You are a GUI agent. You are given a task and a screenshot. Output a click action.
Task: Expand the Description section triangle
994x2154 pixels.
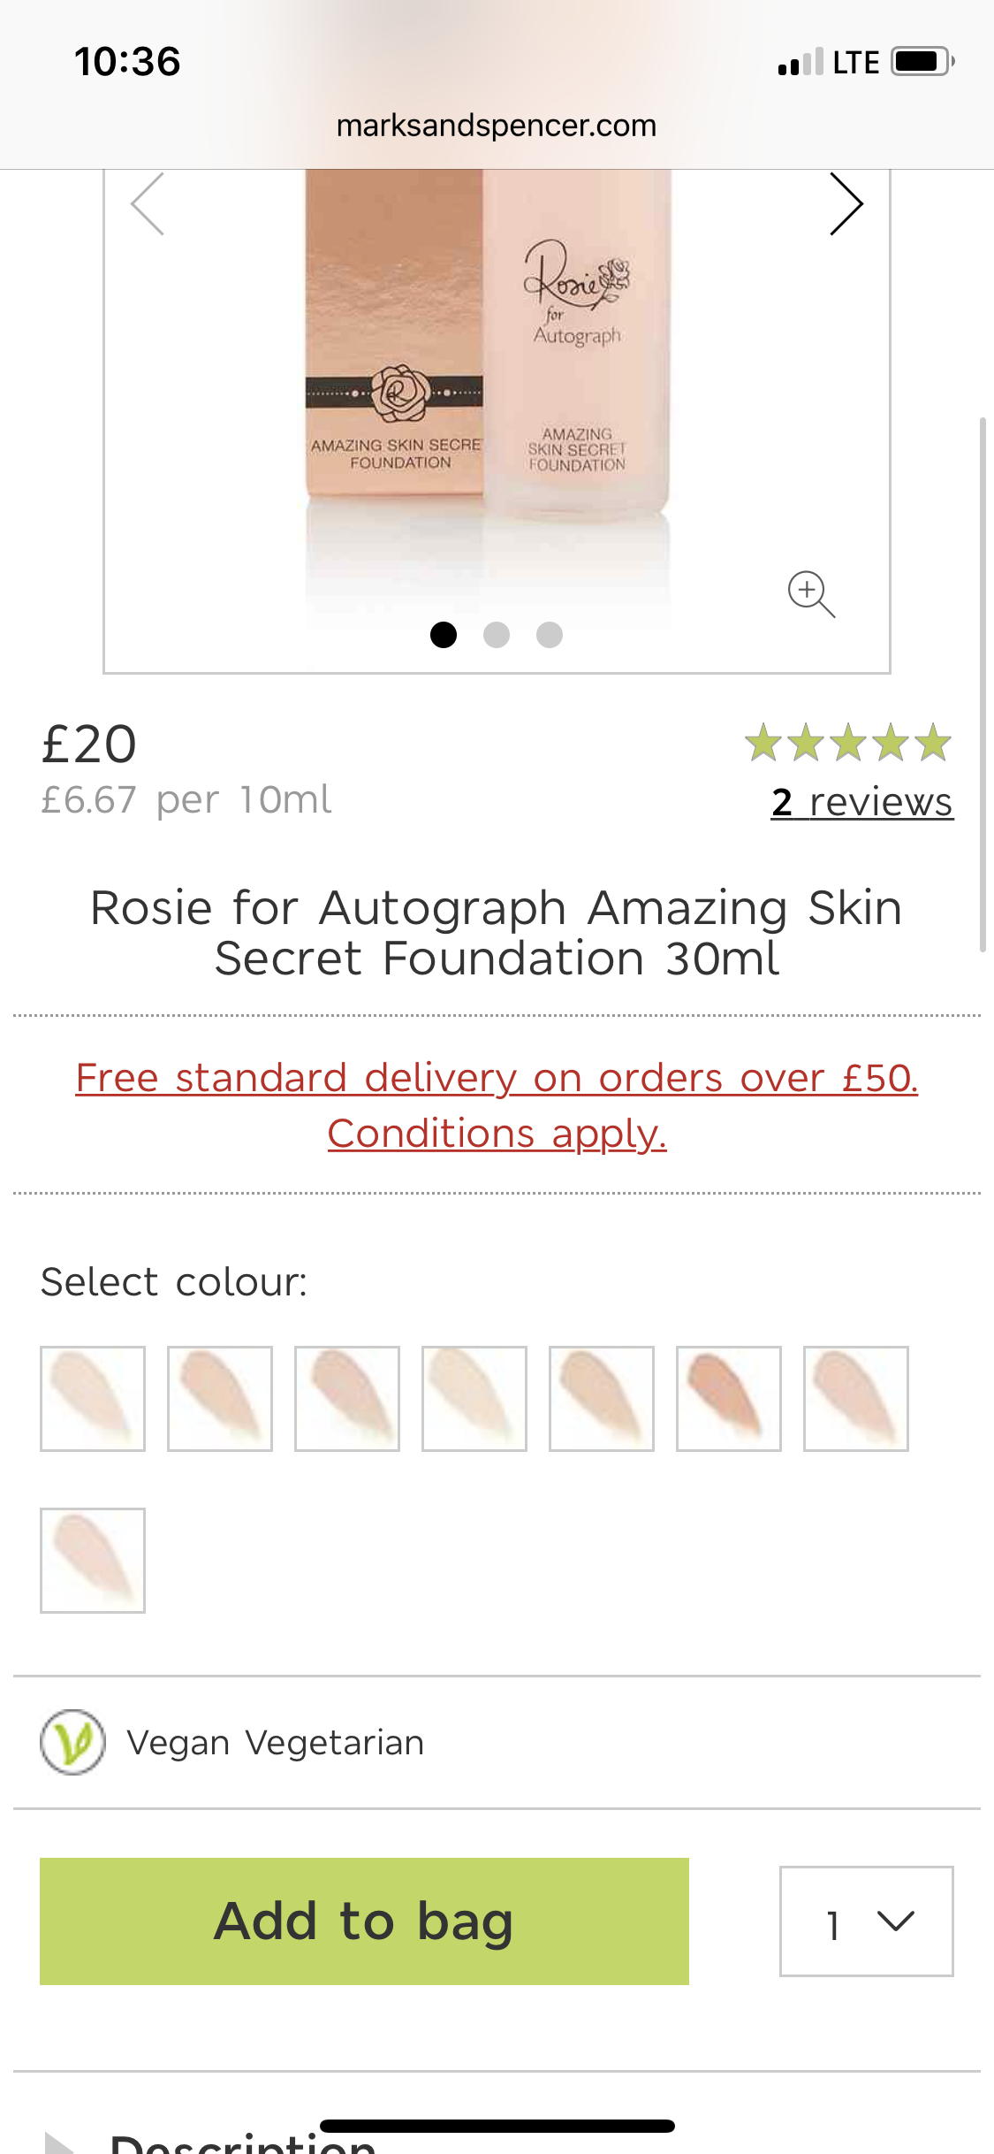point(58,2143)
